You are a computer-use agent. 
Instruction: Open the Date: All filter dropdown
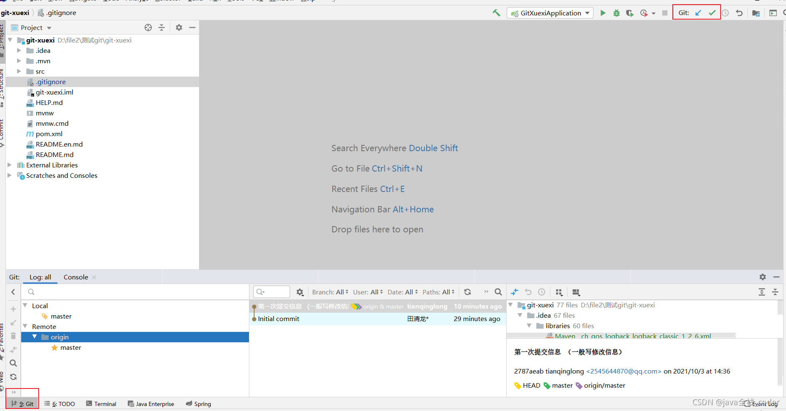[403, 292]
